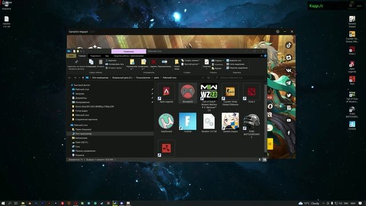Click the Rename icon in the ribbon

tap(164, 62)
